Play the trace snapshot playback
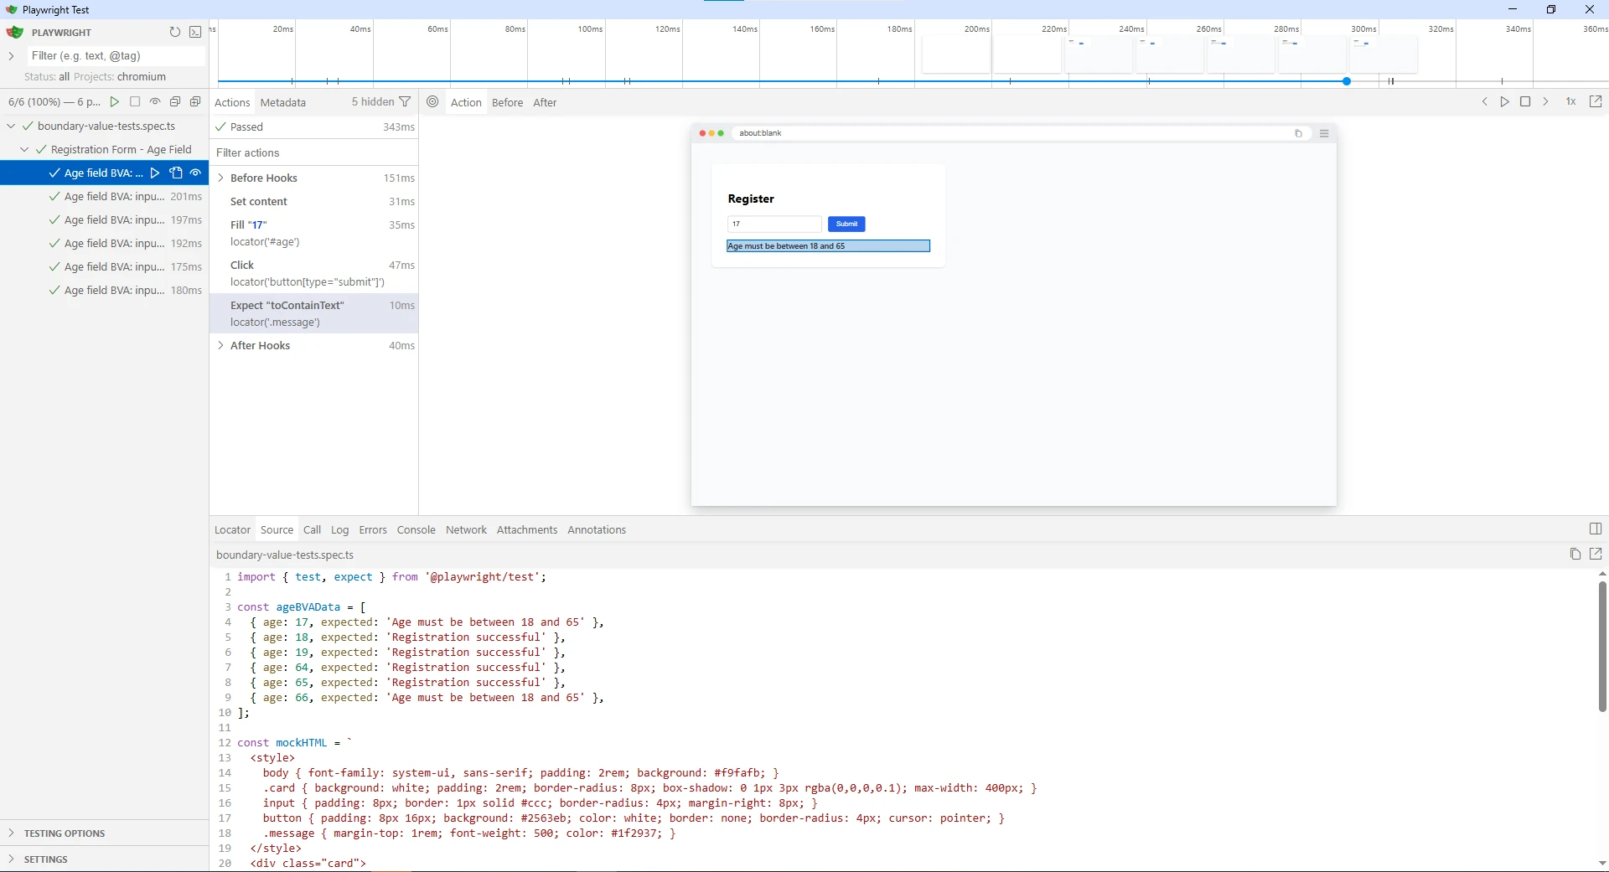The image size is (1609, 872). (x=1505, y=101)
